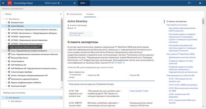Go to A150. Unauthorized AD replication
The width and height of the screenshot is (206, 109).
click(179, 96)
